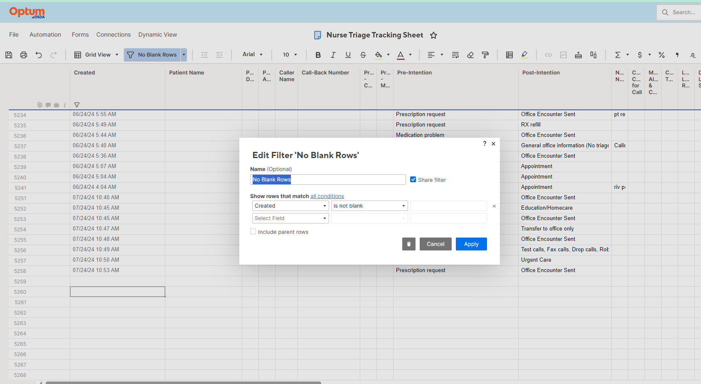This screenshot has height=384, width=701.
Task: Toggle Underline formatting
Action: (348, 55)
